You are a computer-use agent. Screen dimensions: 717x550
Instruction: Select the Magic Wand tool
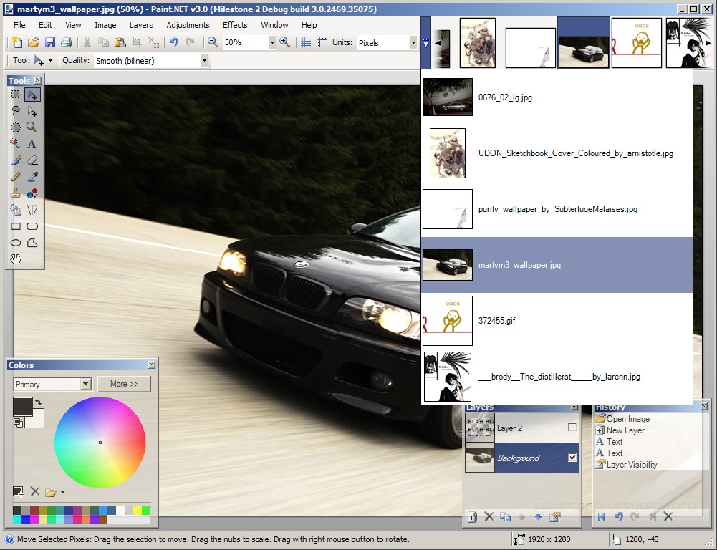point(15,143)
